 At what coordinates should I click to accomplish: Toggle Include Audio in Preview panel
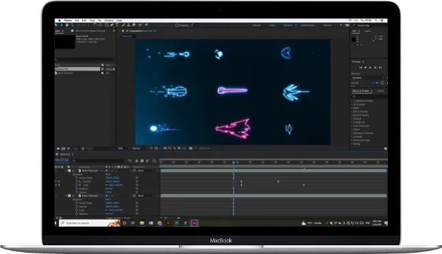tap(377, 83)
